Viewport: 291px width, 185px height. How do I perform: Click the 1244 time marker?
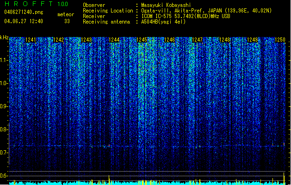click(114, 40)
